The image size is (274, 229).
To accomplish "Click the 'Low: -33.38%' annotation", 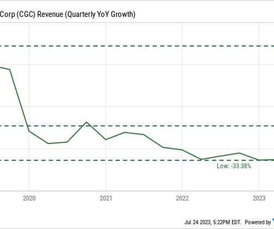I will click(234, 166).
